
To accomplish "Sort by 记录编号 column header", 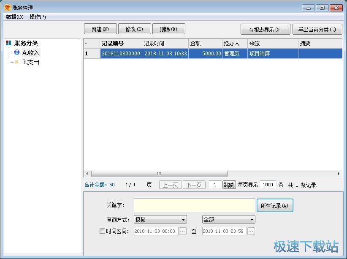I will pyautogui.click(x=121, y=44).
